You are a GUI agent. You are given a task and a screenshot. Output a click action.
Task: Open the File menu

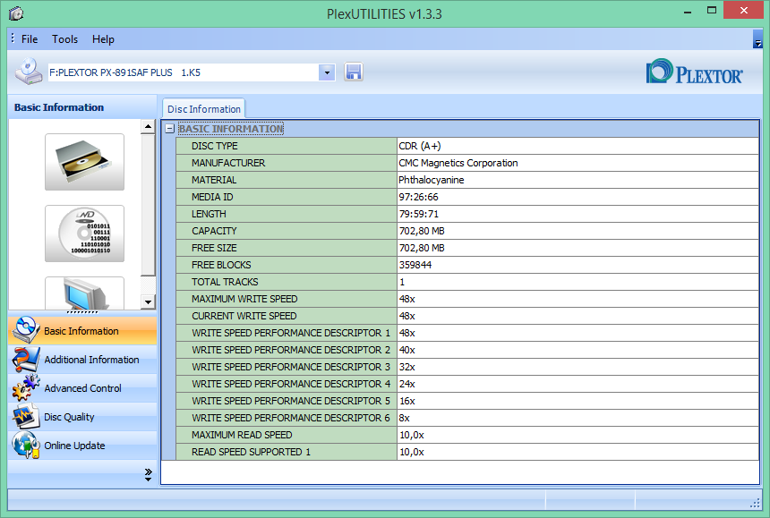[x=30, y=39]
